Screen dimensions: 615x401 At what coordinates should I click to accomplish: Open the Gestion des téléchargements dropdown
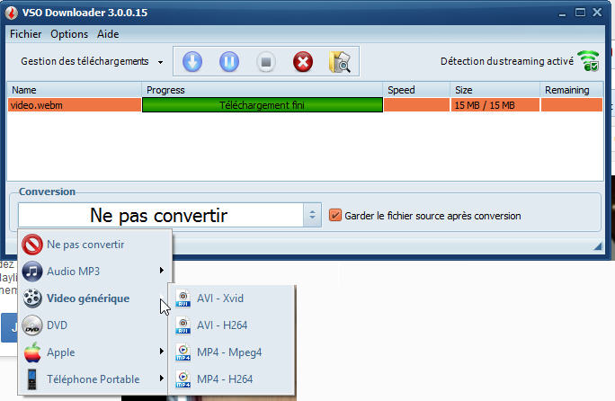point(160,62)
